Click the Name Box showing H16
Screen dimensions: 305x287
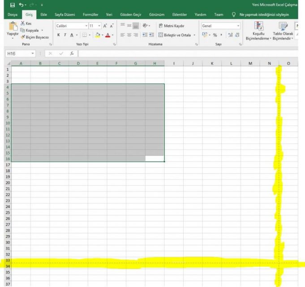(x=20, y=53)
